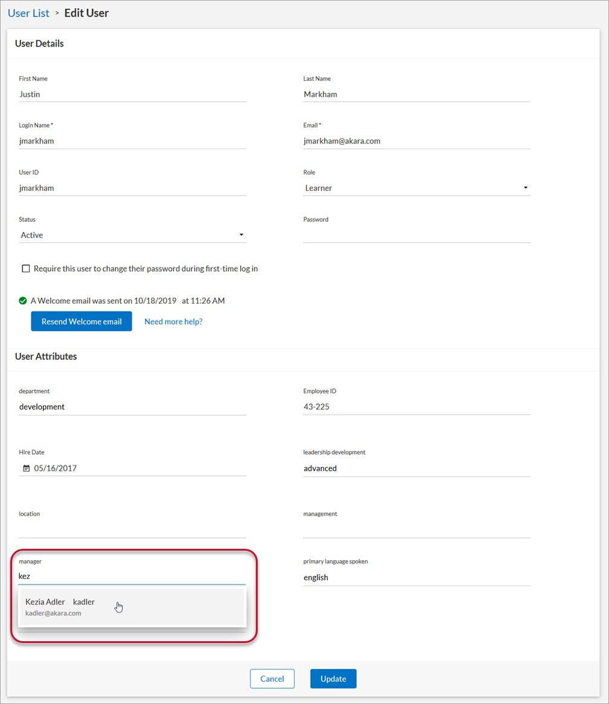Select Kezia Adler from manager suggestions
609x704 pixels.
pos(132,607)
